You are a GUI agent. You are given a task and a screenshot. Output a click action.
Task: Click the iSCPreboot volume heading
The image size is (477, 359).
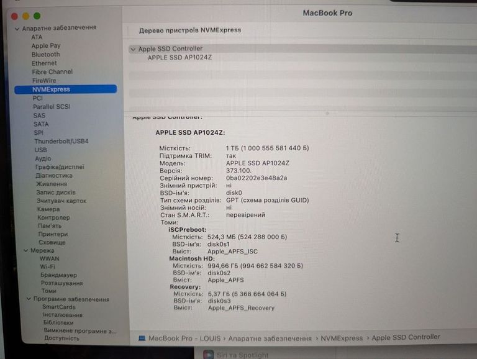[188, 230]
